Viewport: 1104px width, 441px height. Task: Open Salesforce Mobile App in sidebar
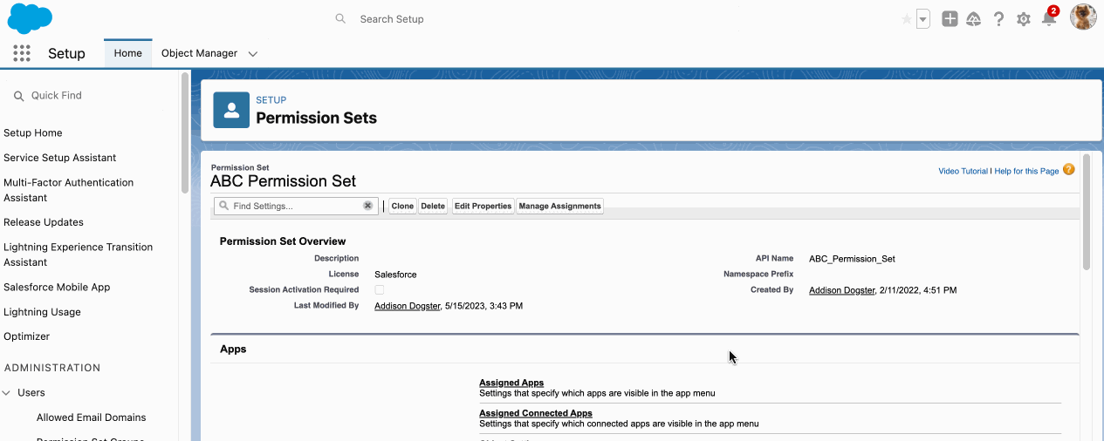click(57, 288)
